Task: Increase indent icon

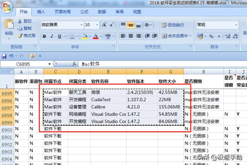Action: (x=154, y=36)
